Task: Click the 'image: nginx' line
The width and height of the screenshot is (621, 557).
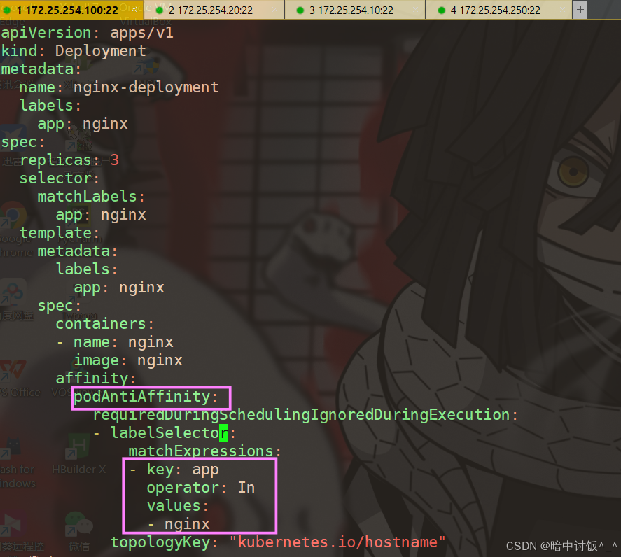Action: pos(128,360)
